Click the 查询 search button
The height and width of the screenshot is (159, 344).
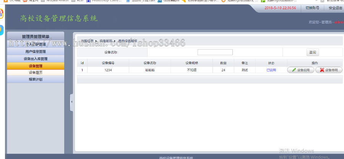[x=313, y=52]
